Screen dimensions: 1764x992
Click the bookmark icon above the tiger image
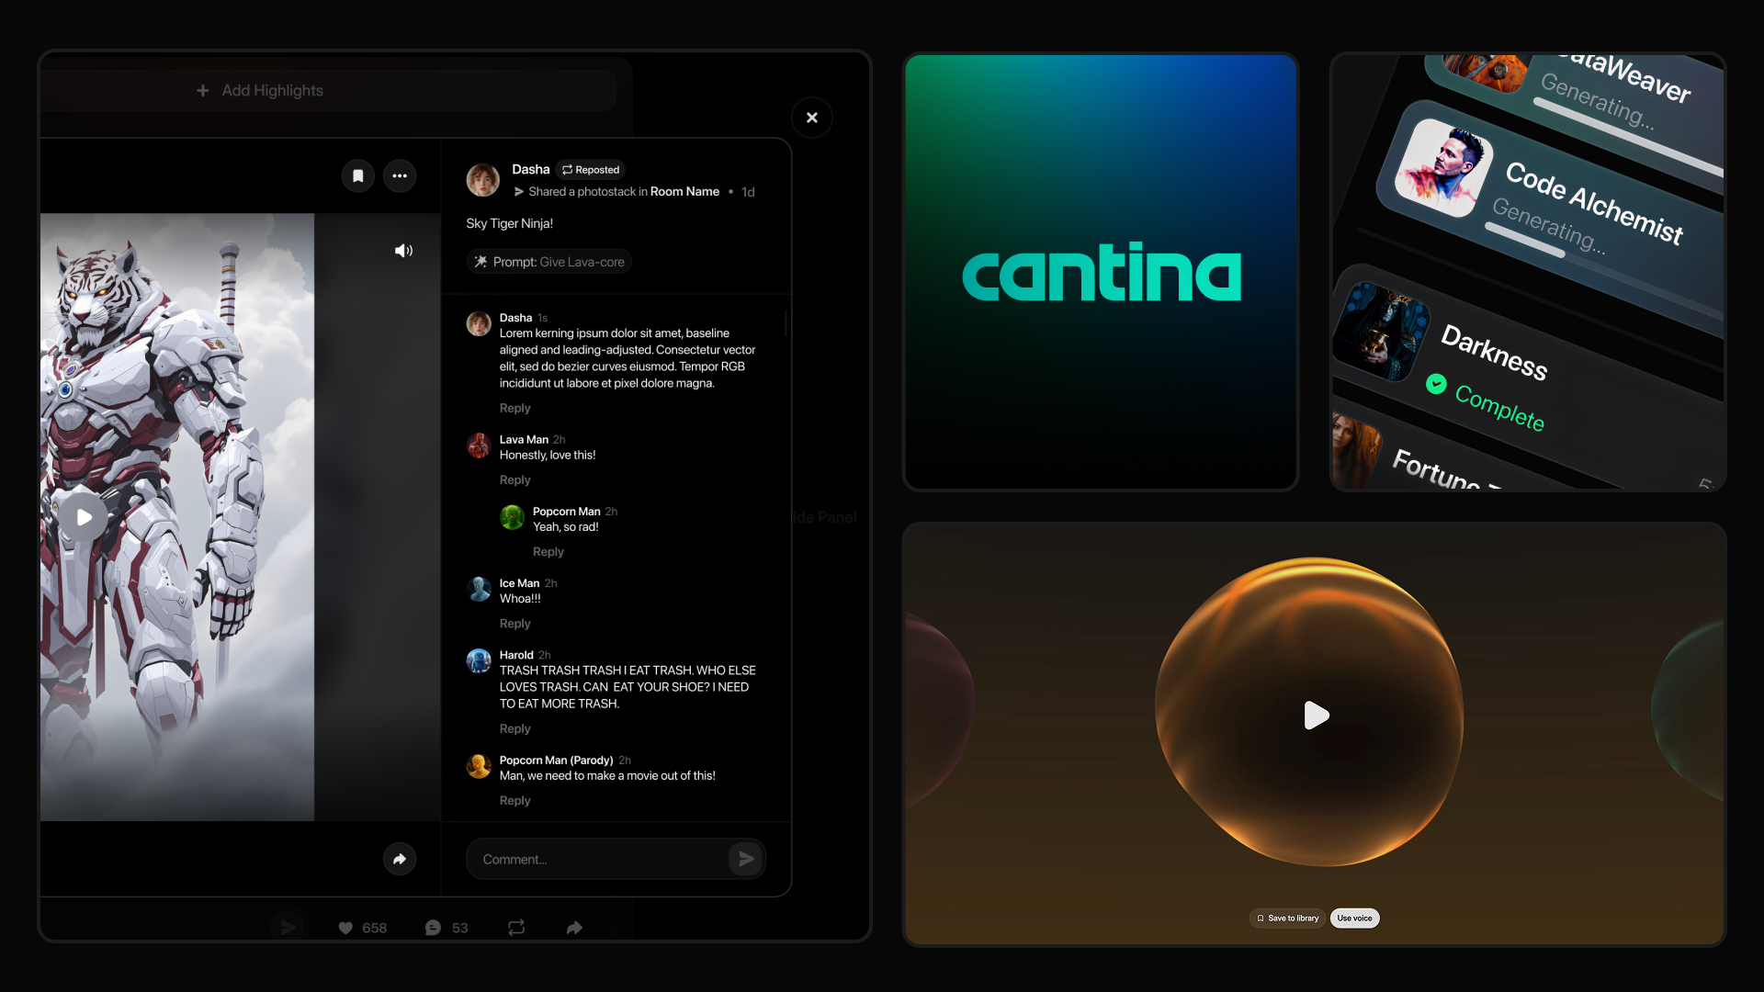358,175
